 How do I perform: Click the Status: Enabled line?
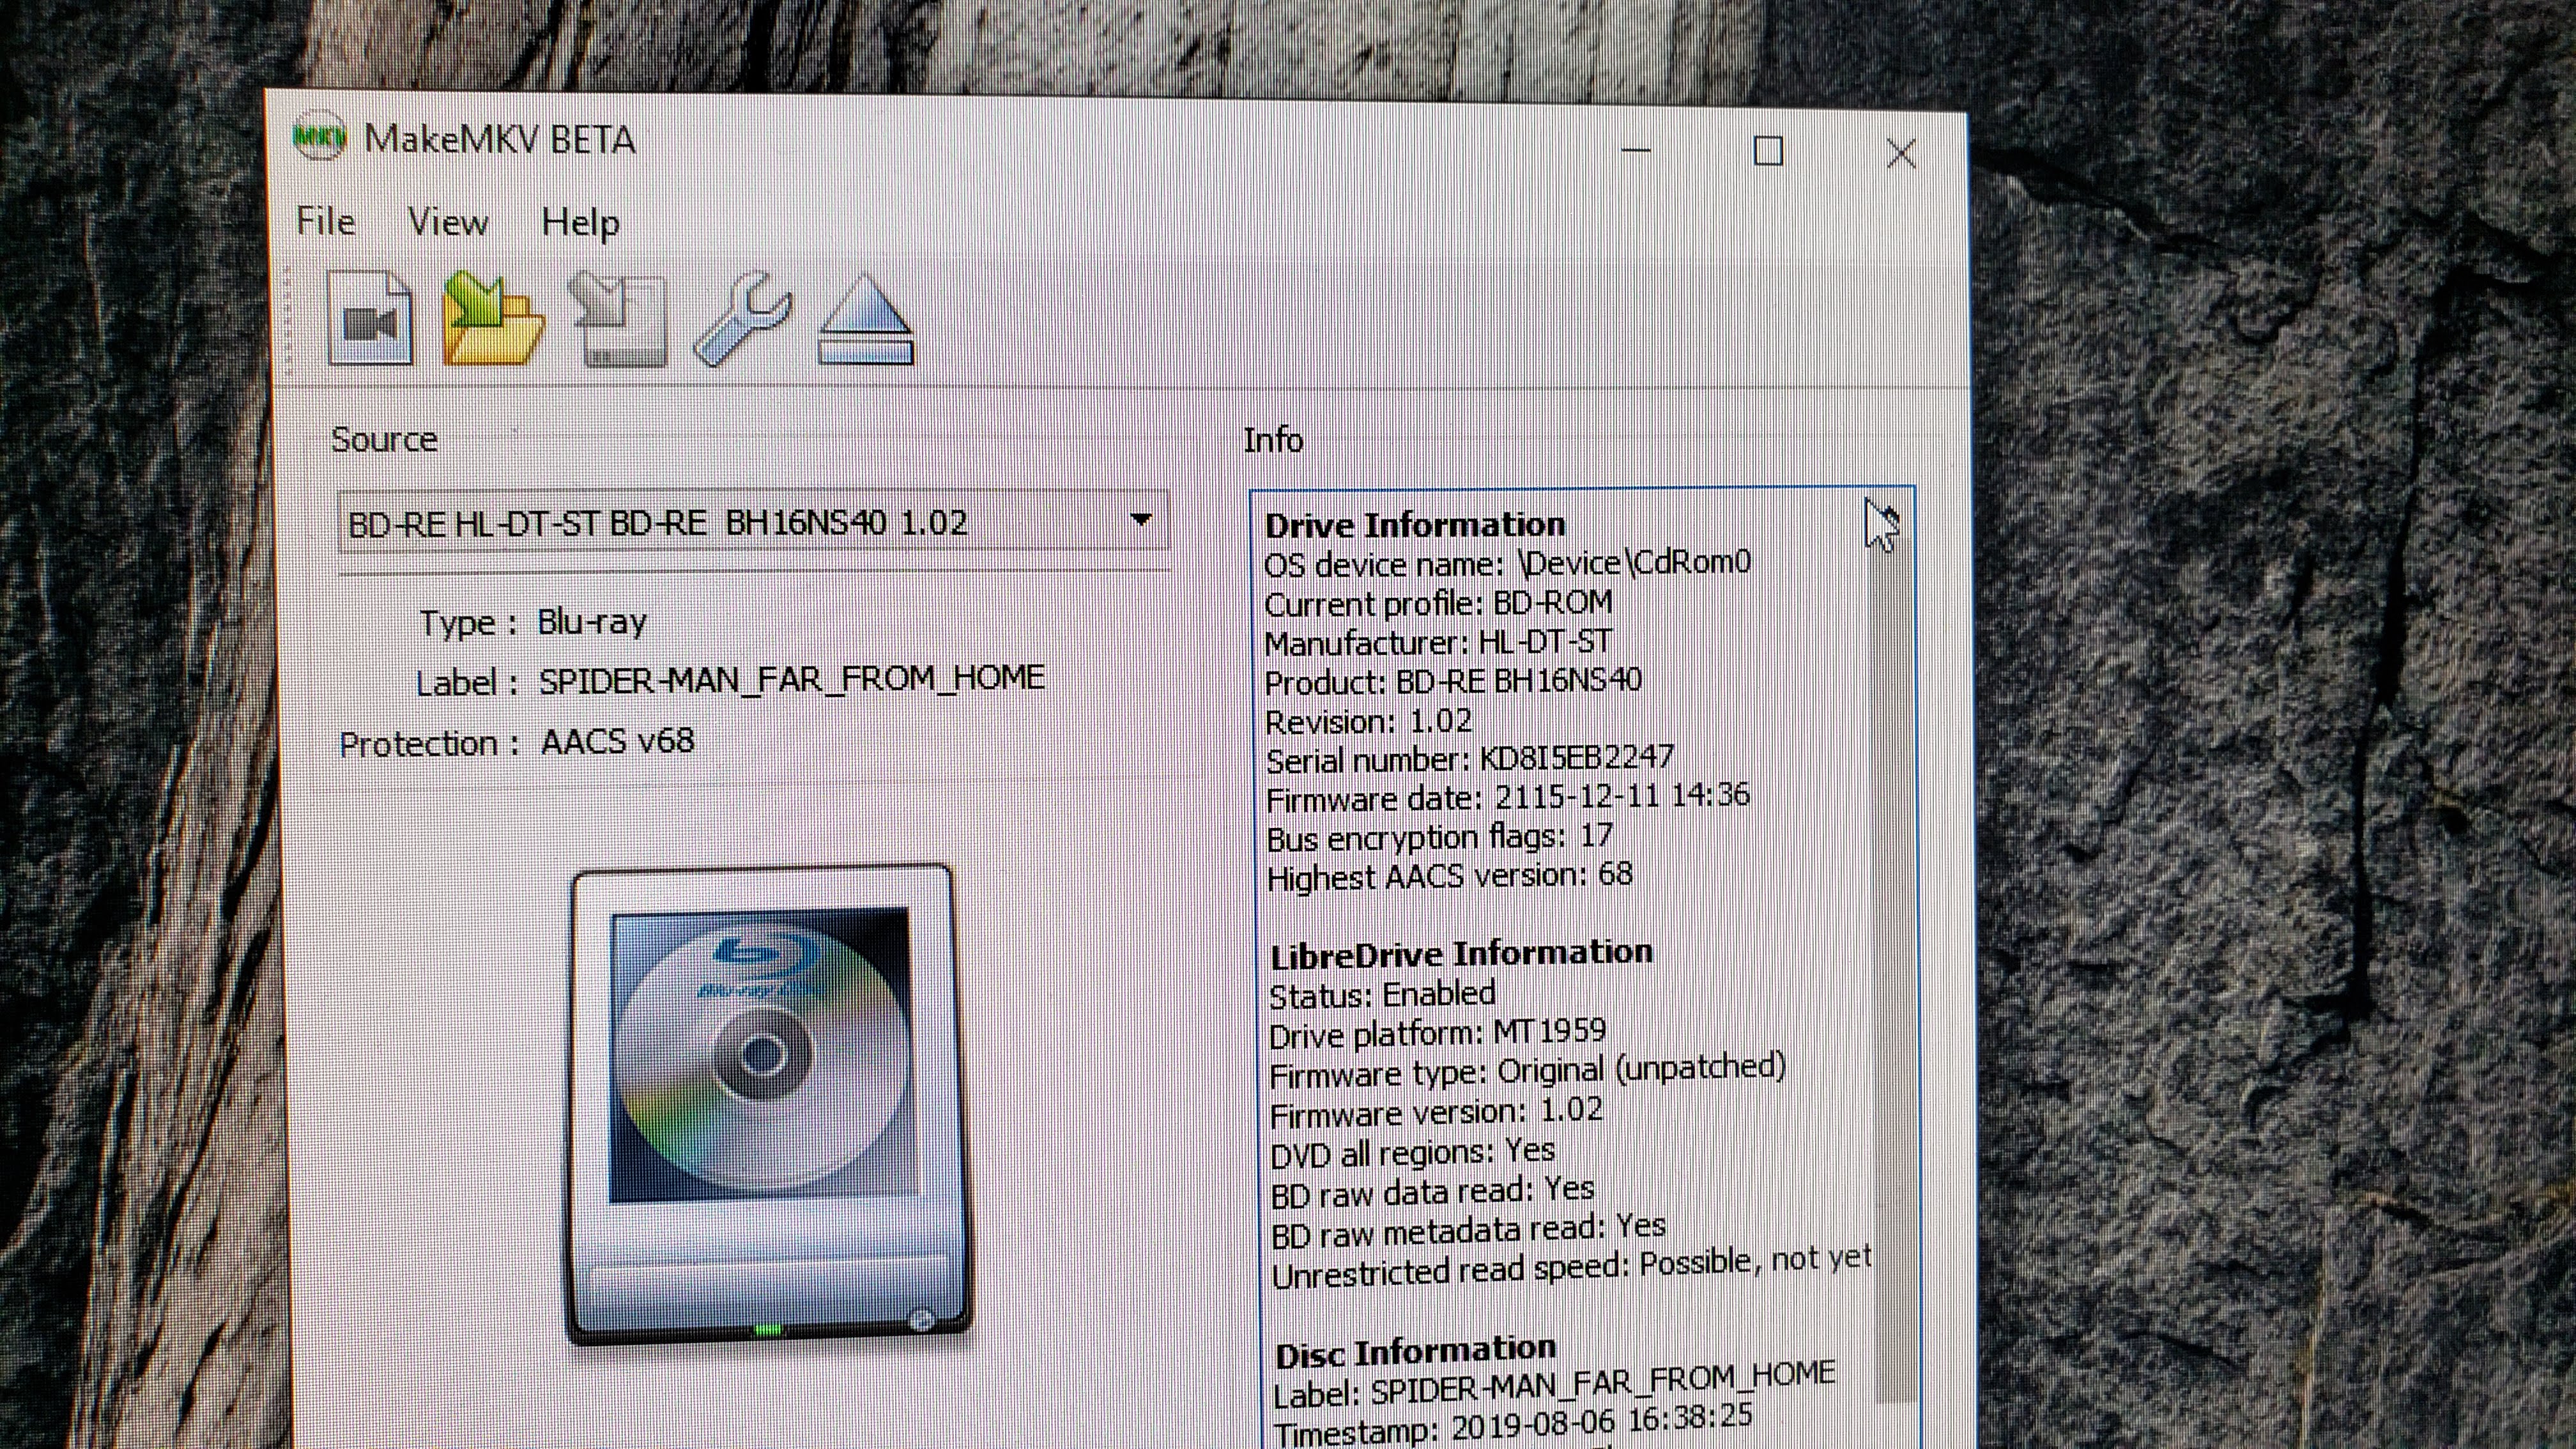[1382, 995]
